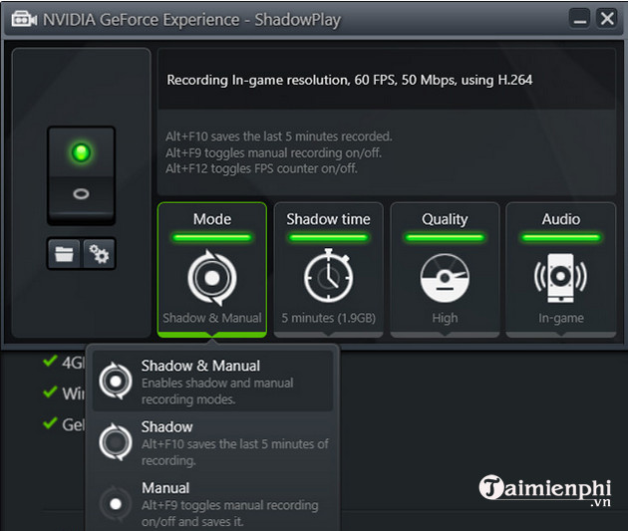
Task: Toggle the ShadowPlay power switch
Action: coord(81,174)
